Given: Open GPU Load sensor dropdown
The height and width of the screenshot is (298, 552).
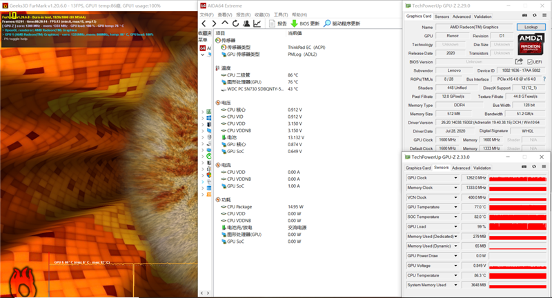Looking at the screenshot, I should [455, 227].
